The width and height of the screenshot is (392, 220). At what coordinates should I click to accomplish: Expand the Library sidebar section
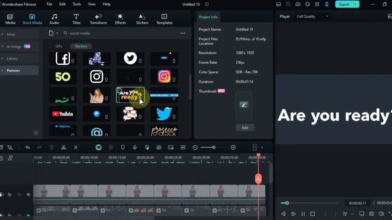coord(19,59)
